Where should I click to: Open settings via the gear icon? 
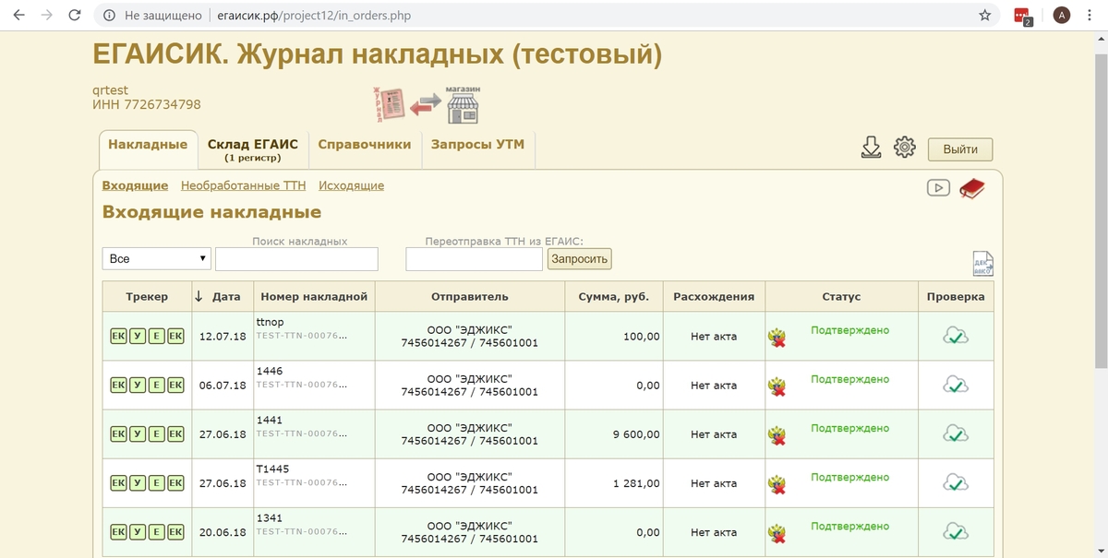coord(904,148)
